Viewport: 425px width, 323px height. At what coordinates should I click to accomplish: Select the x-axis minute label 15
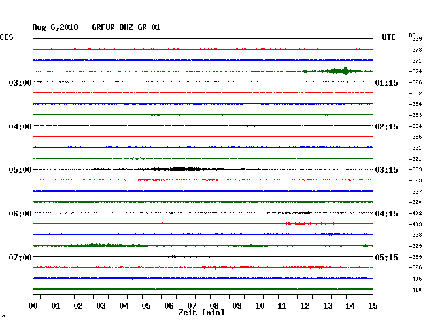coord(373,306)
